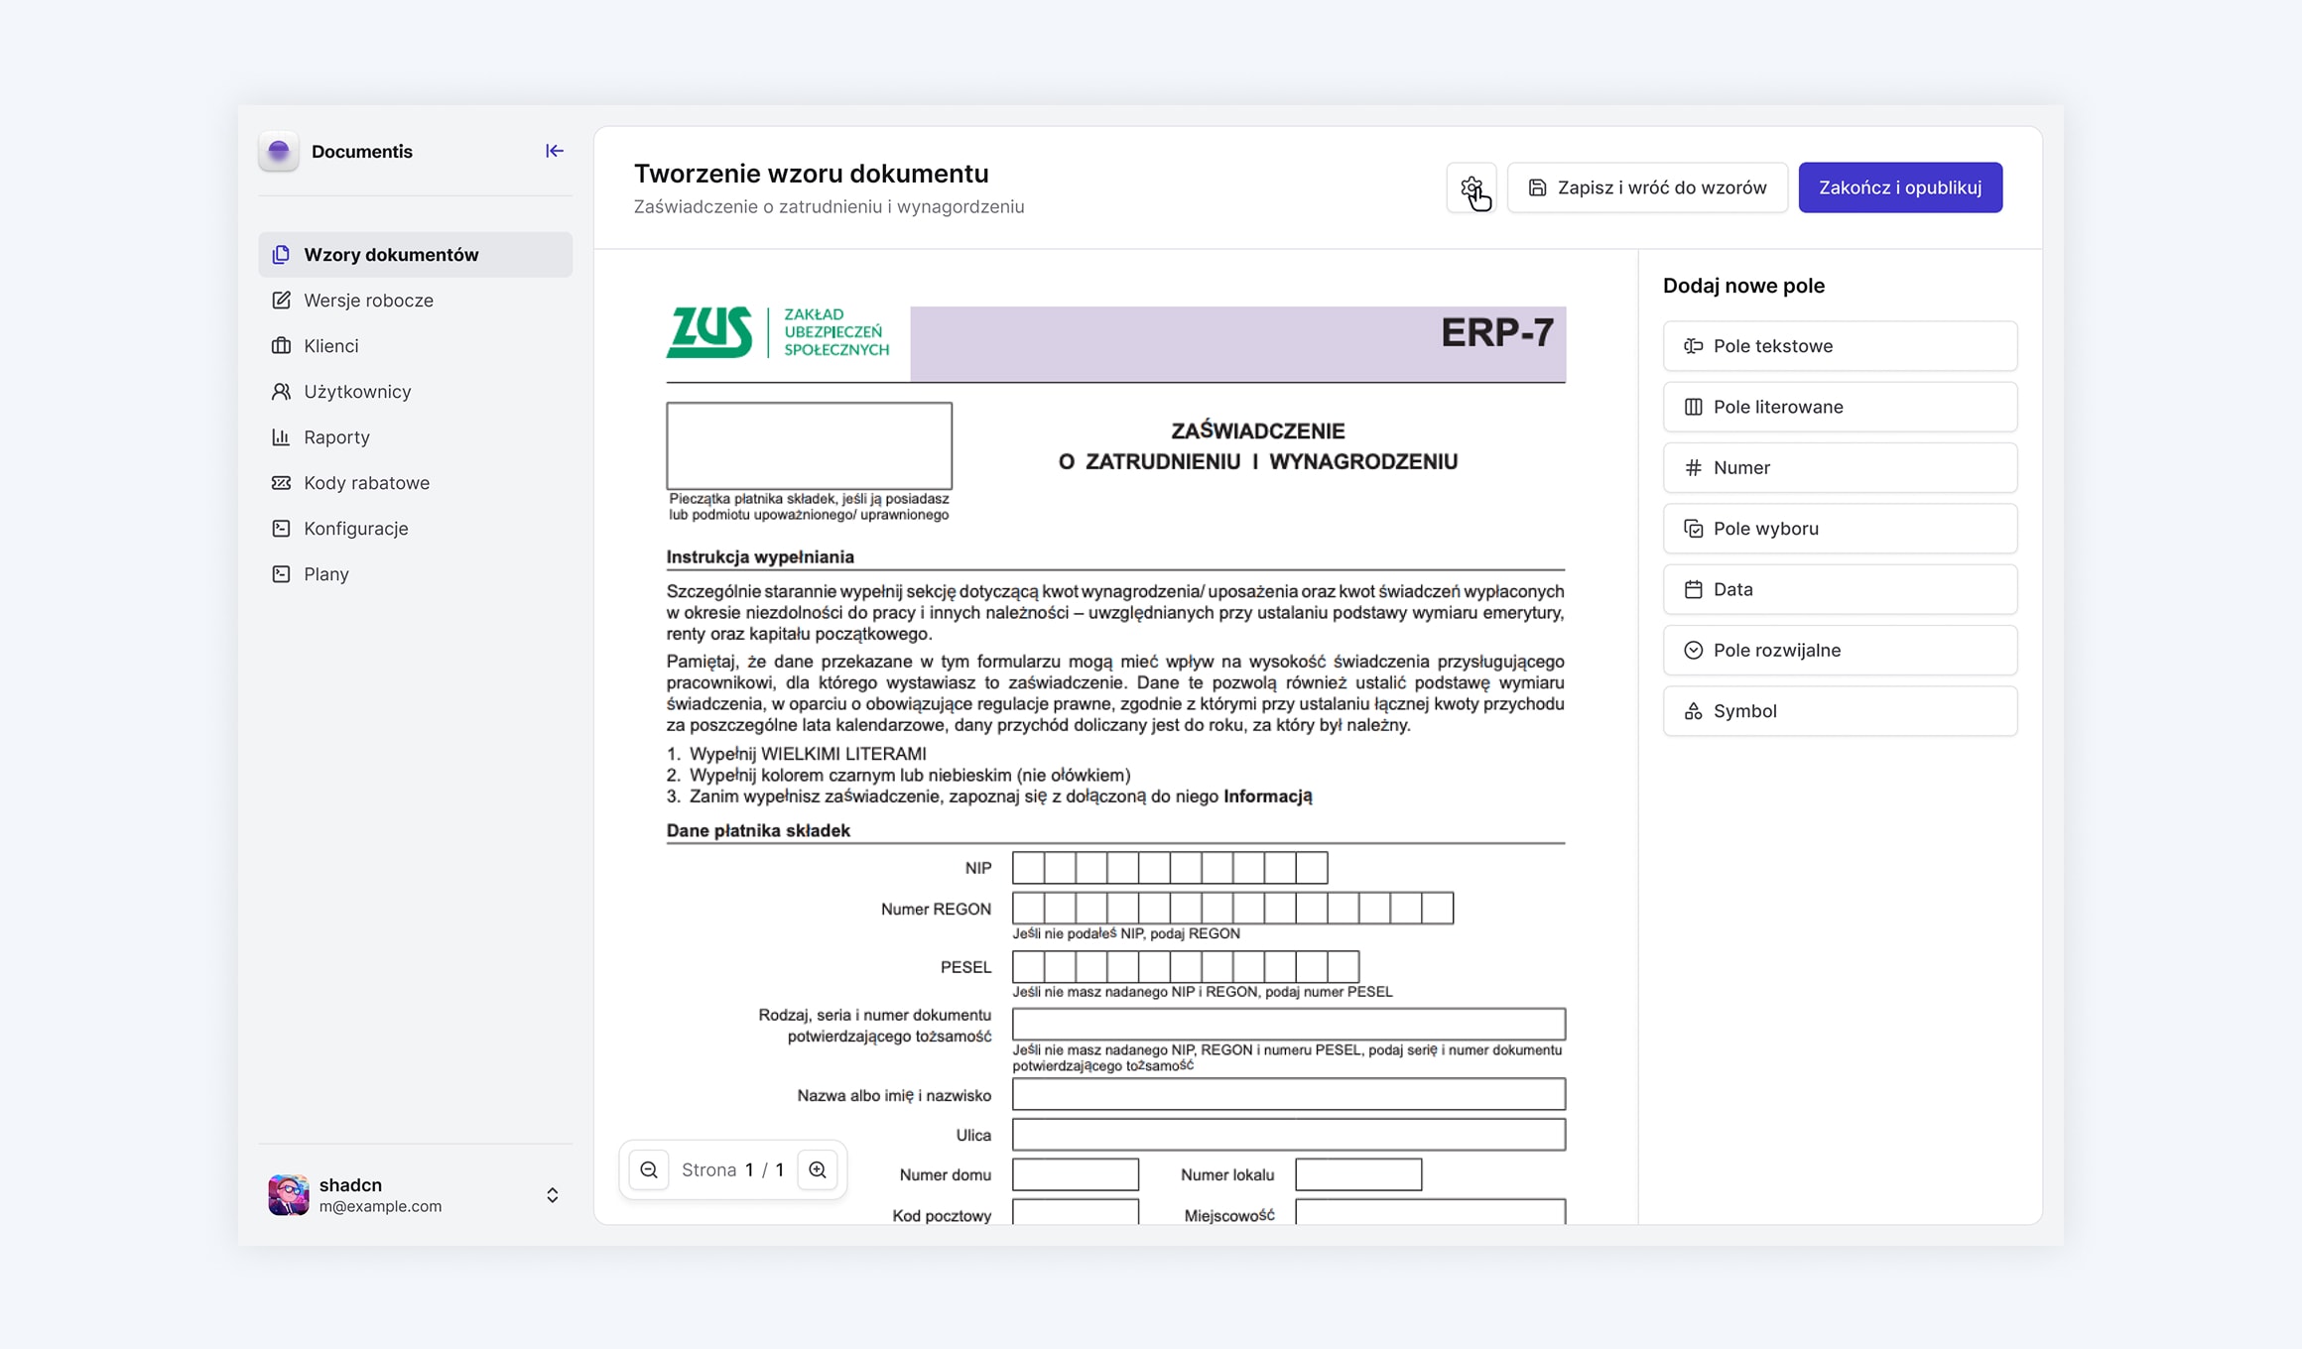Click the payer stamp box area
This screenshot has height=1349, width=2302.
pos(810,445)
